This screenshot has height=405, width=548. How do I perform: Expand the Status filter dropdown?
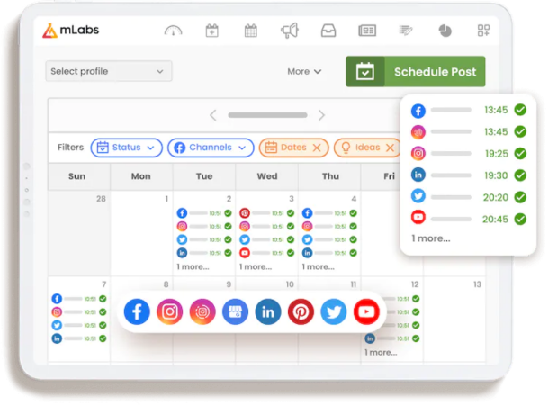click(127, 148)
